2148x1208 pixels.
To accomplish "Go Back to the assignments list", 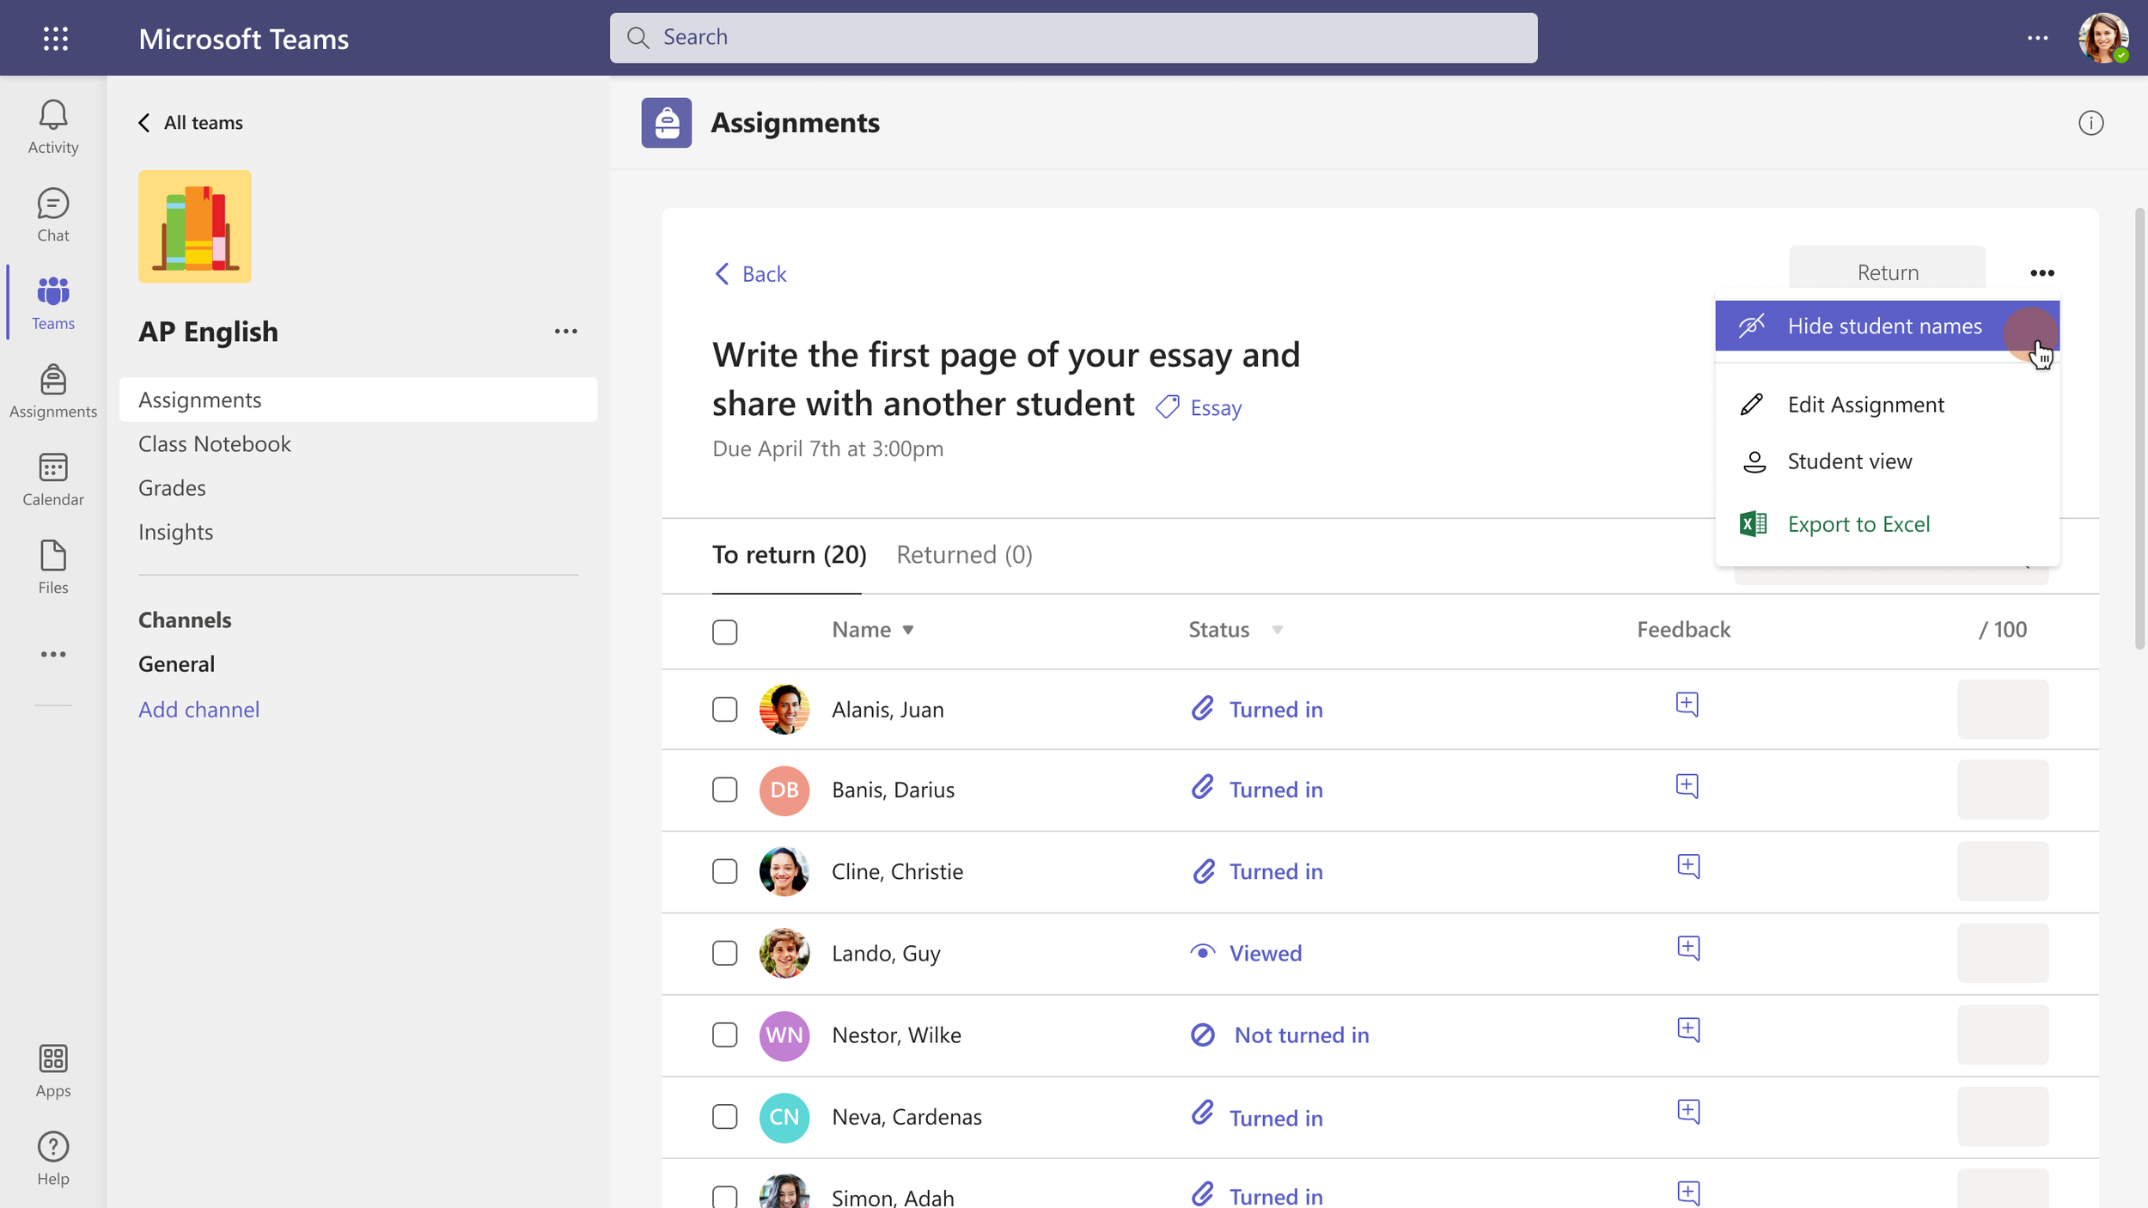I will tap(750, 274).
